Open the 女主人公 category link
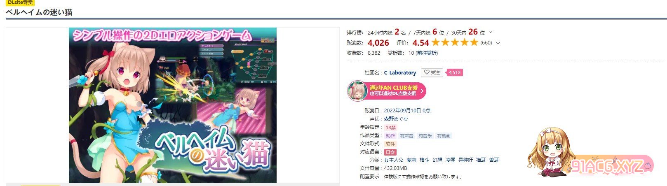The width and height of the screenshot is (667, 186). (394, 160)
